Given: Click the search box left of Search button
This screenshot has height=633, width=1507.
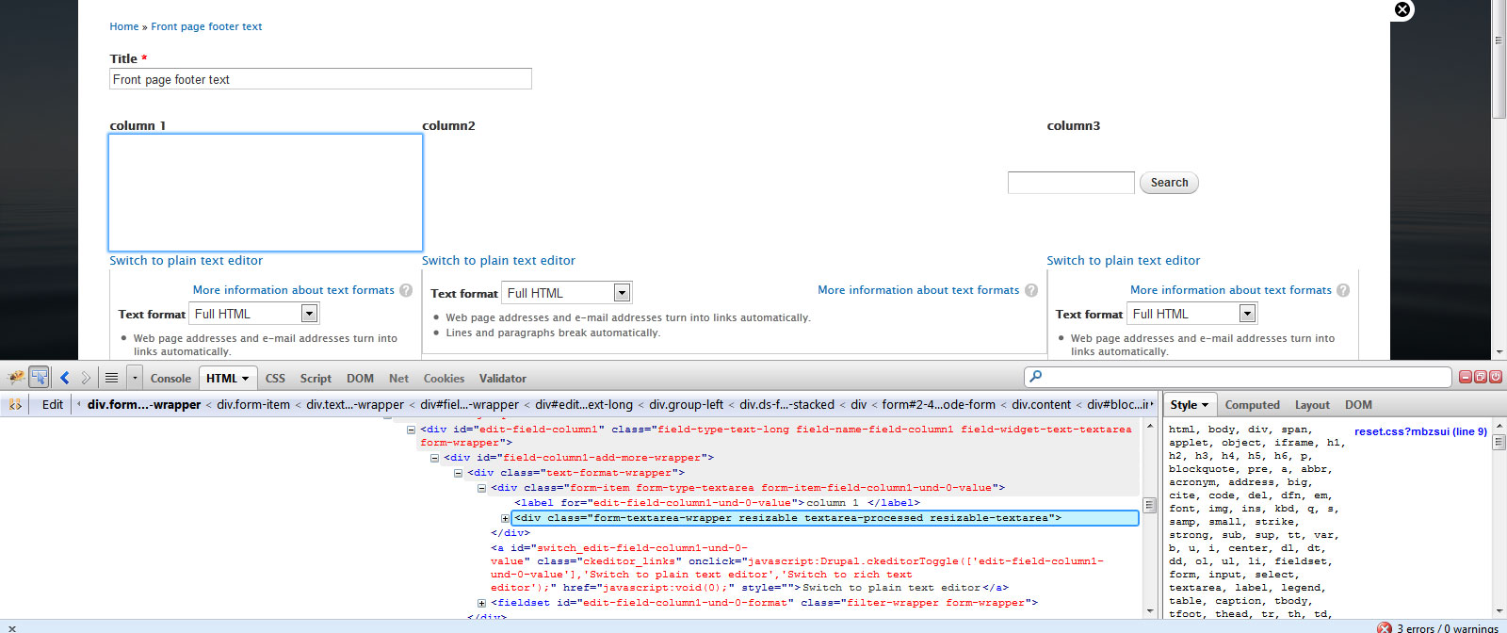Looking at the screenshot, I should pos(1071,183).
